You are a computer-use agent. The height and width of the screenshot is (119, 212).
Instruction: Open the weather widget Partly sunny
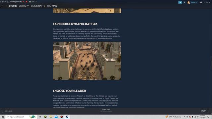point(174,117)
